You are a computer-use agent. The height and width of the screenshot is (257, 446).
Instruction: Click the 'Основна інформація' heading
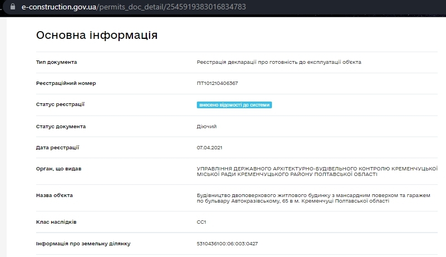(x=97, y=35)
